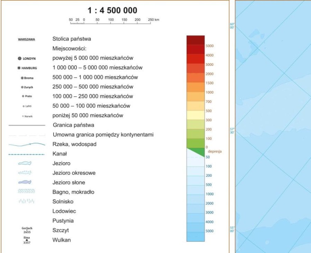Click the 500 000 – 1 000 000 mieszkańców label
311x253 pixels.
click(95, 77)
